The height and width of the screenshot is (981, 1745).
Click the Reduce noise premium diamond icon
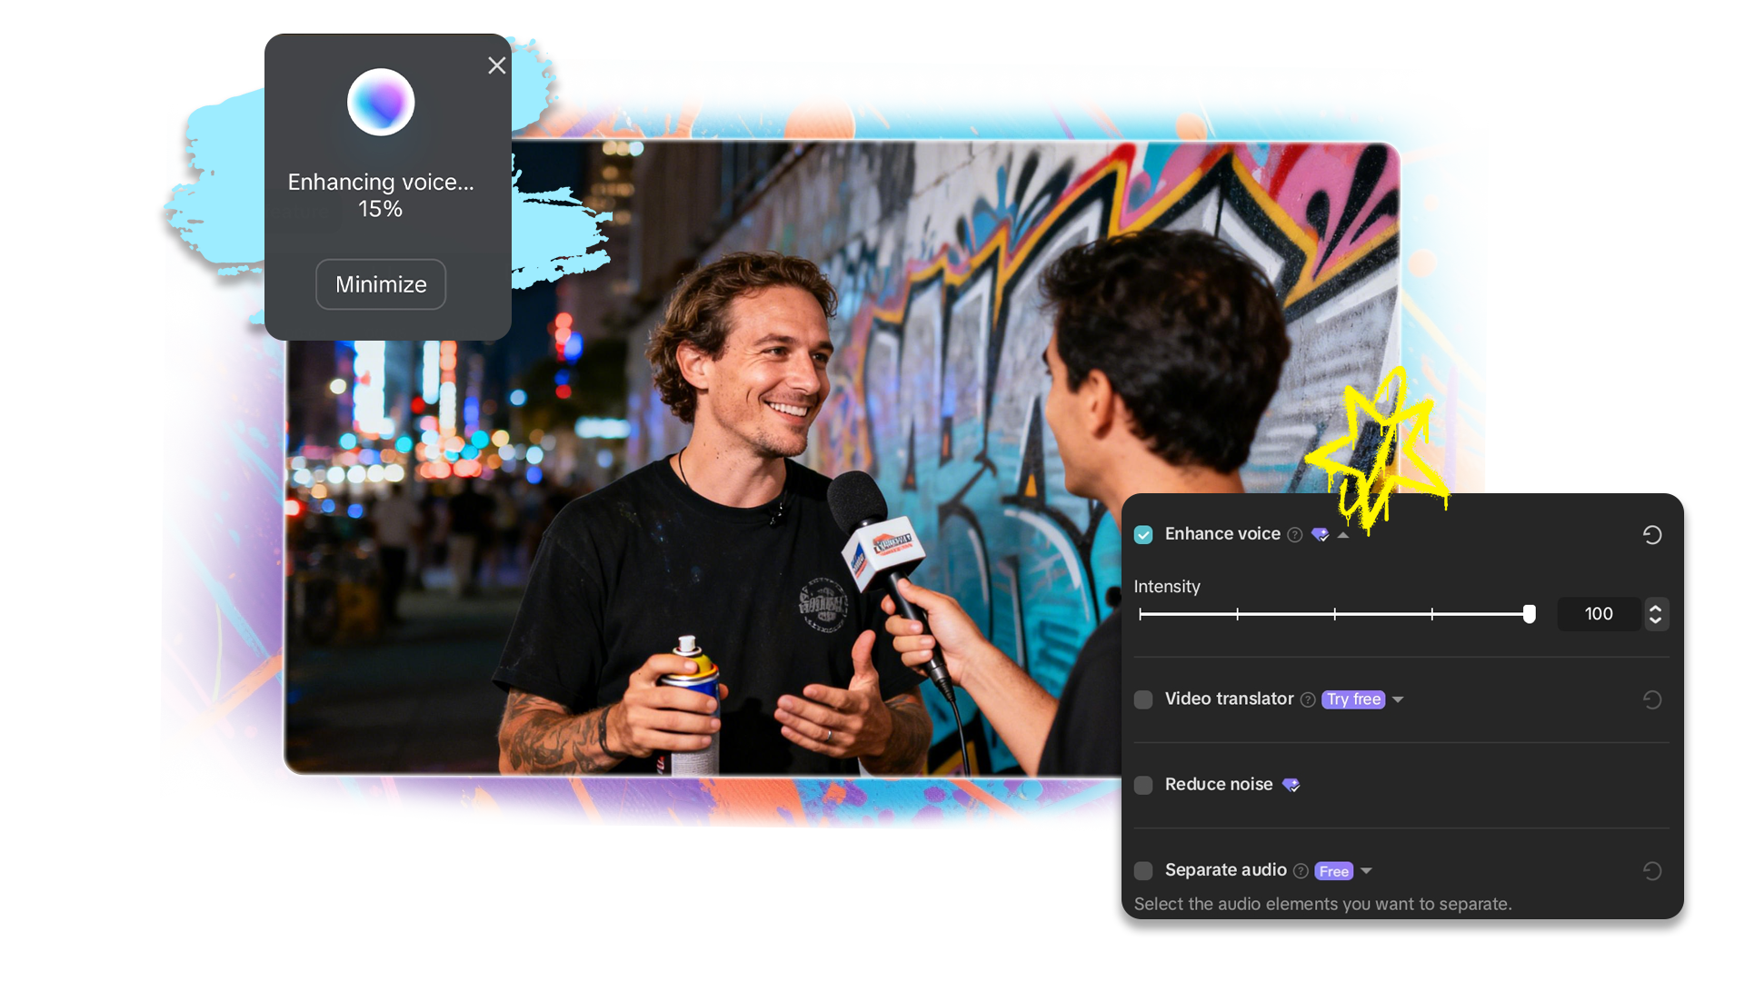point(1291,785)
